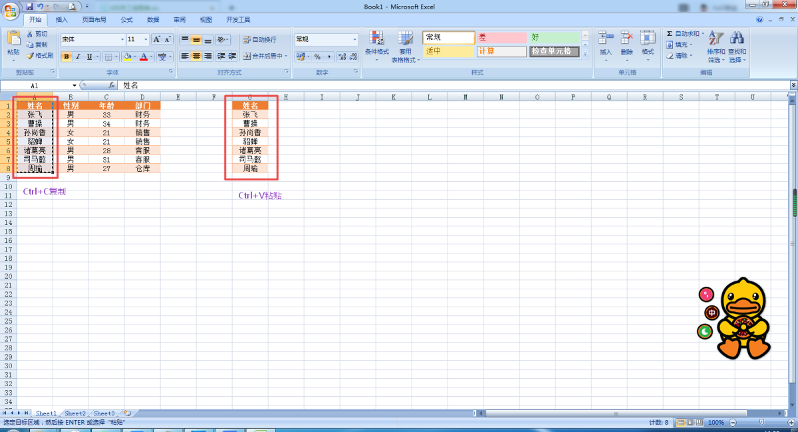This screenshot has width=798, height=432.
Task: Expand the font size dropdown showing 11
Action: (x=145, y=40)
